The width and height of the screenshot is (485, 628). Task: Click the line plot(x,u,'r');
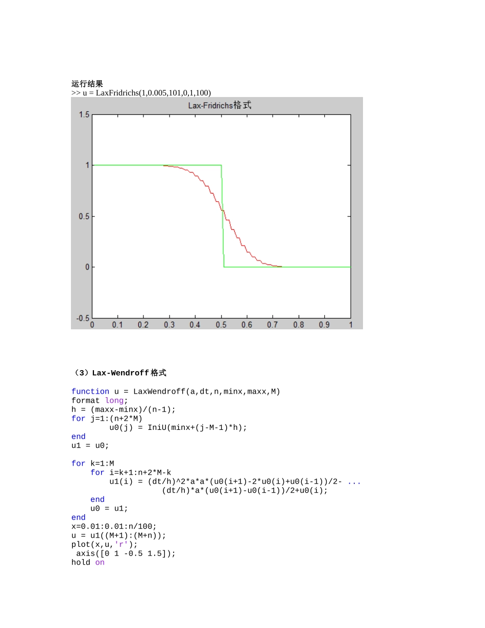(x=104, y=545)
